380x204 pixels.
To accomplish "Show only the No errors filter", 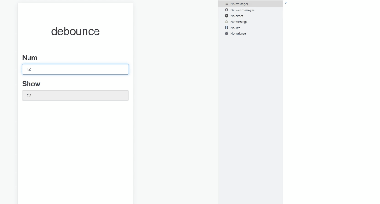I will 237,16.
